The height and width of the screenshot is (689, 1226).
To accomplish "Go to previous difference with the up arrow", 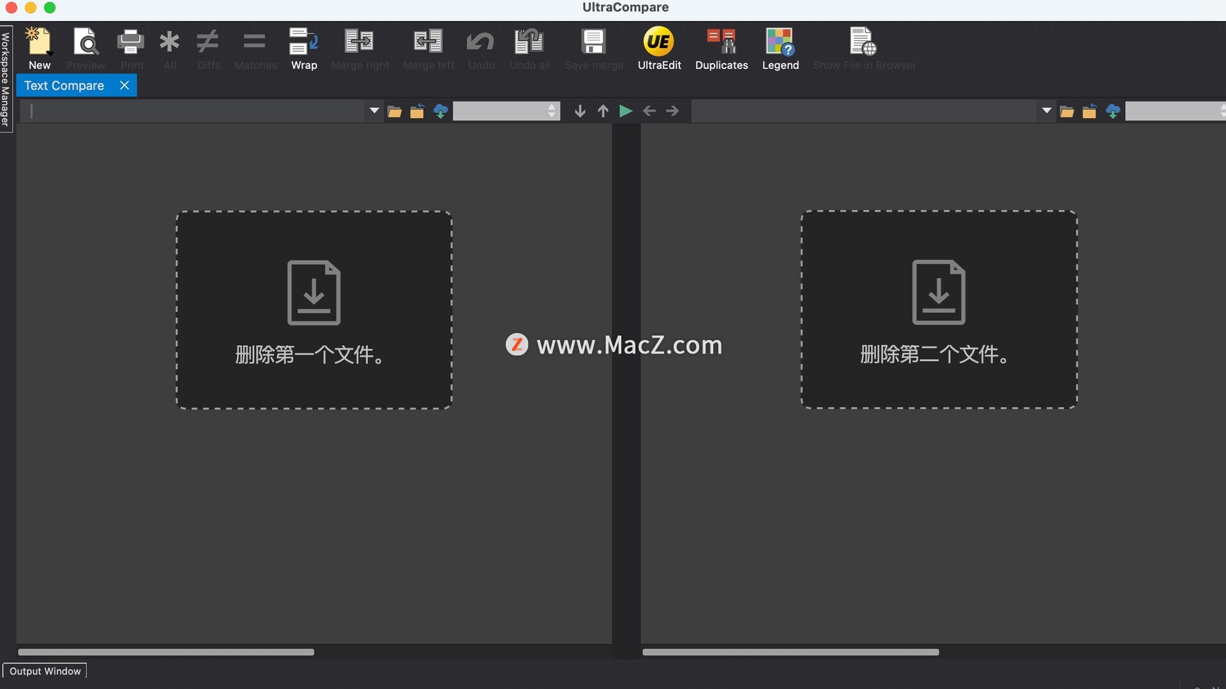I will [x=603, y=111].
